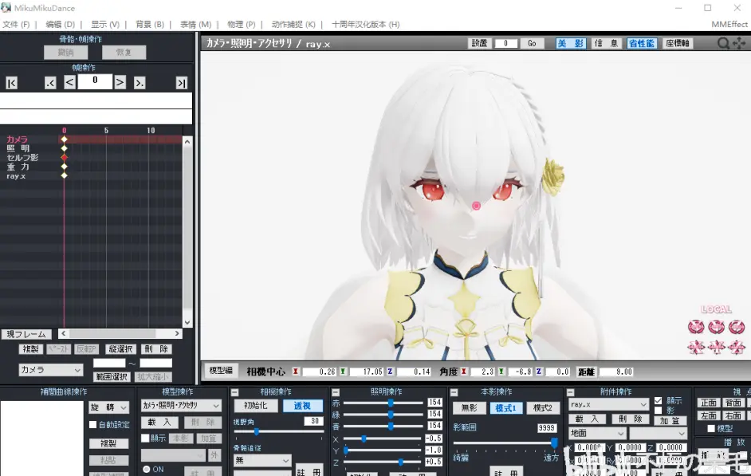Toggle the 信息 button in viewport header
The height and width of the screenshot is (476, 751).
pyautogui.click(x=606, y=44)
